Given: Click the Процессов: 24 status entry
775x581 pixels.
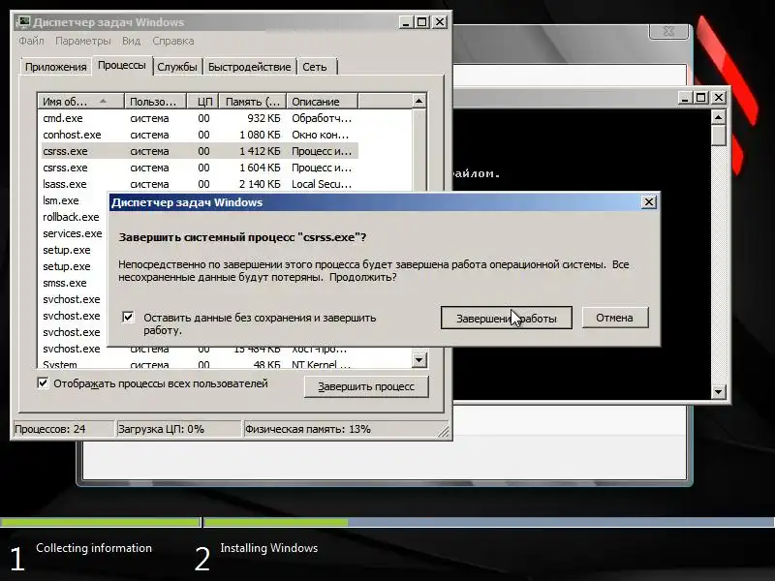Looking at the screenshot, I should click(63, 429).
